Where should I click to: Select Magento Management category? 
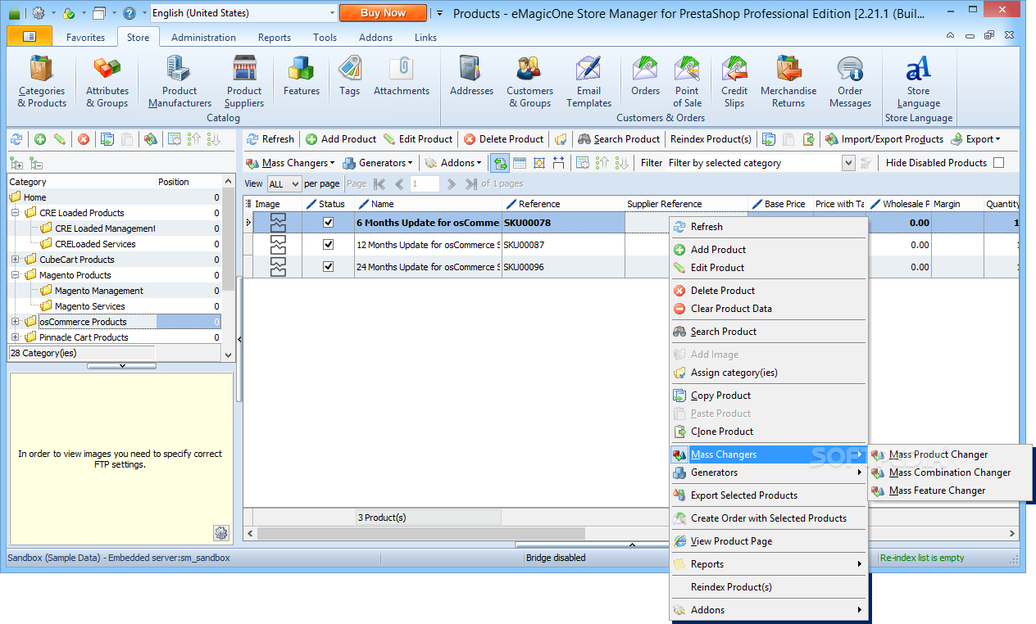[99, 291]
